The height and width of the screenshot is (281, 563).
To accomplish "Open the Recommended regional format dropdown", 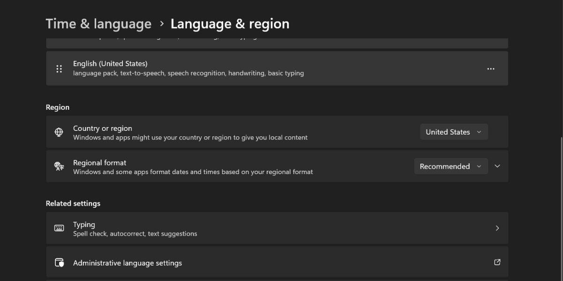I will click(451, 166).
